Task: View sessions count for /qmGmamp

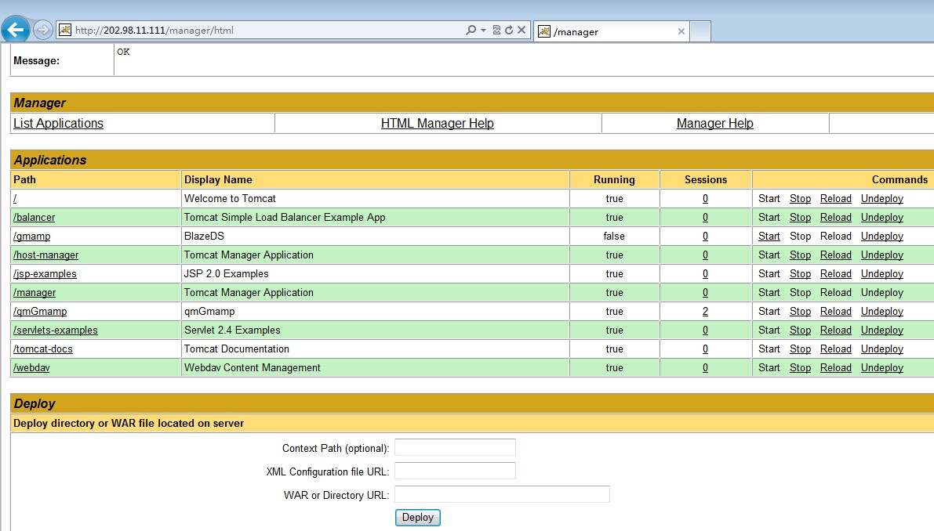Action: coord(705,312)
